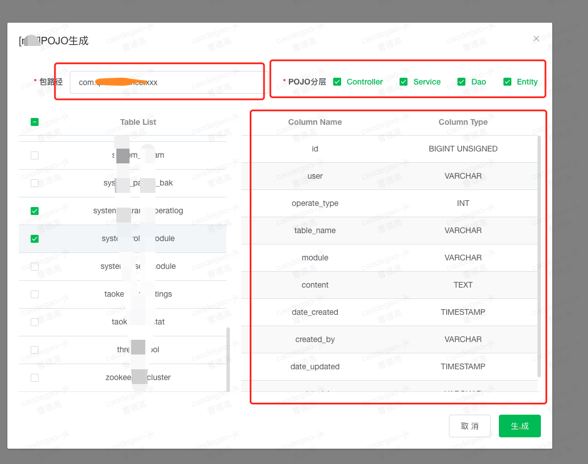Click the TEXT column type cell

pos(463,285)
